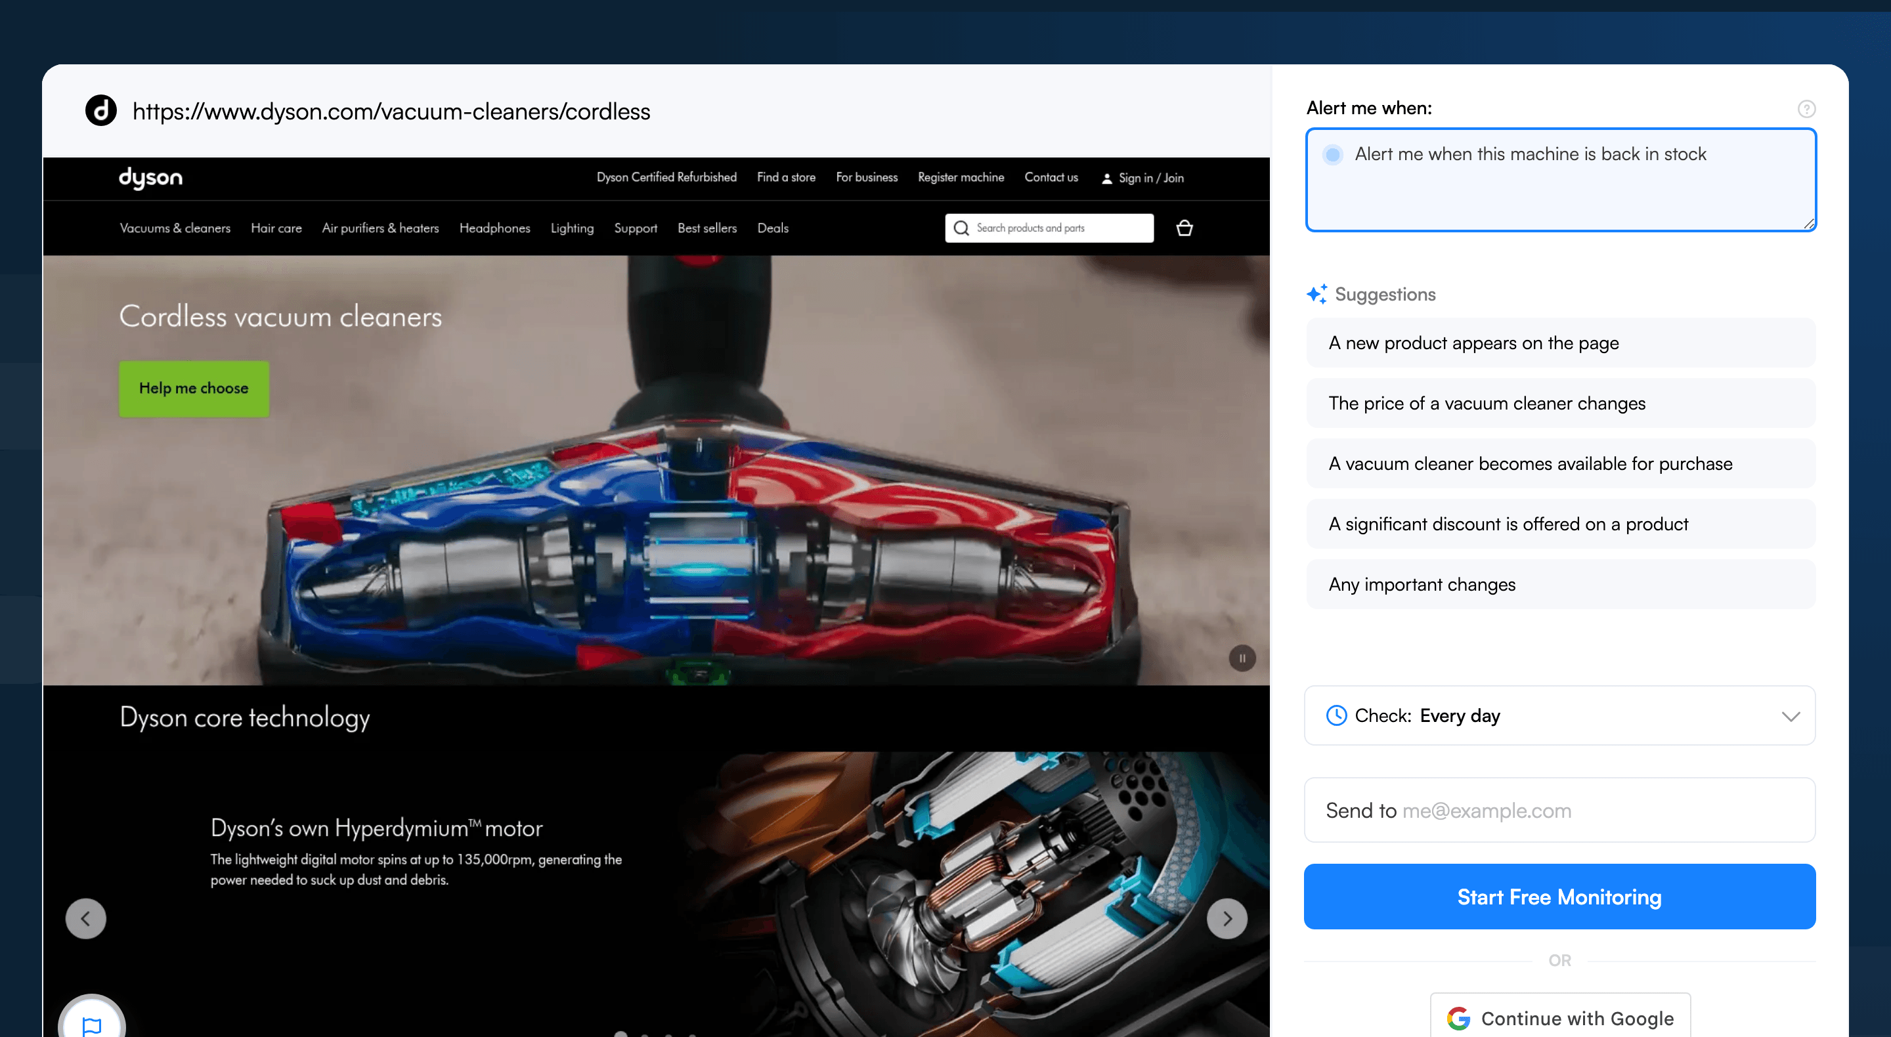This screenshot has width=1891, height=1037.
Task: Select suggestion A new product appears
Action: (1561, 343)
